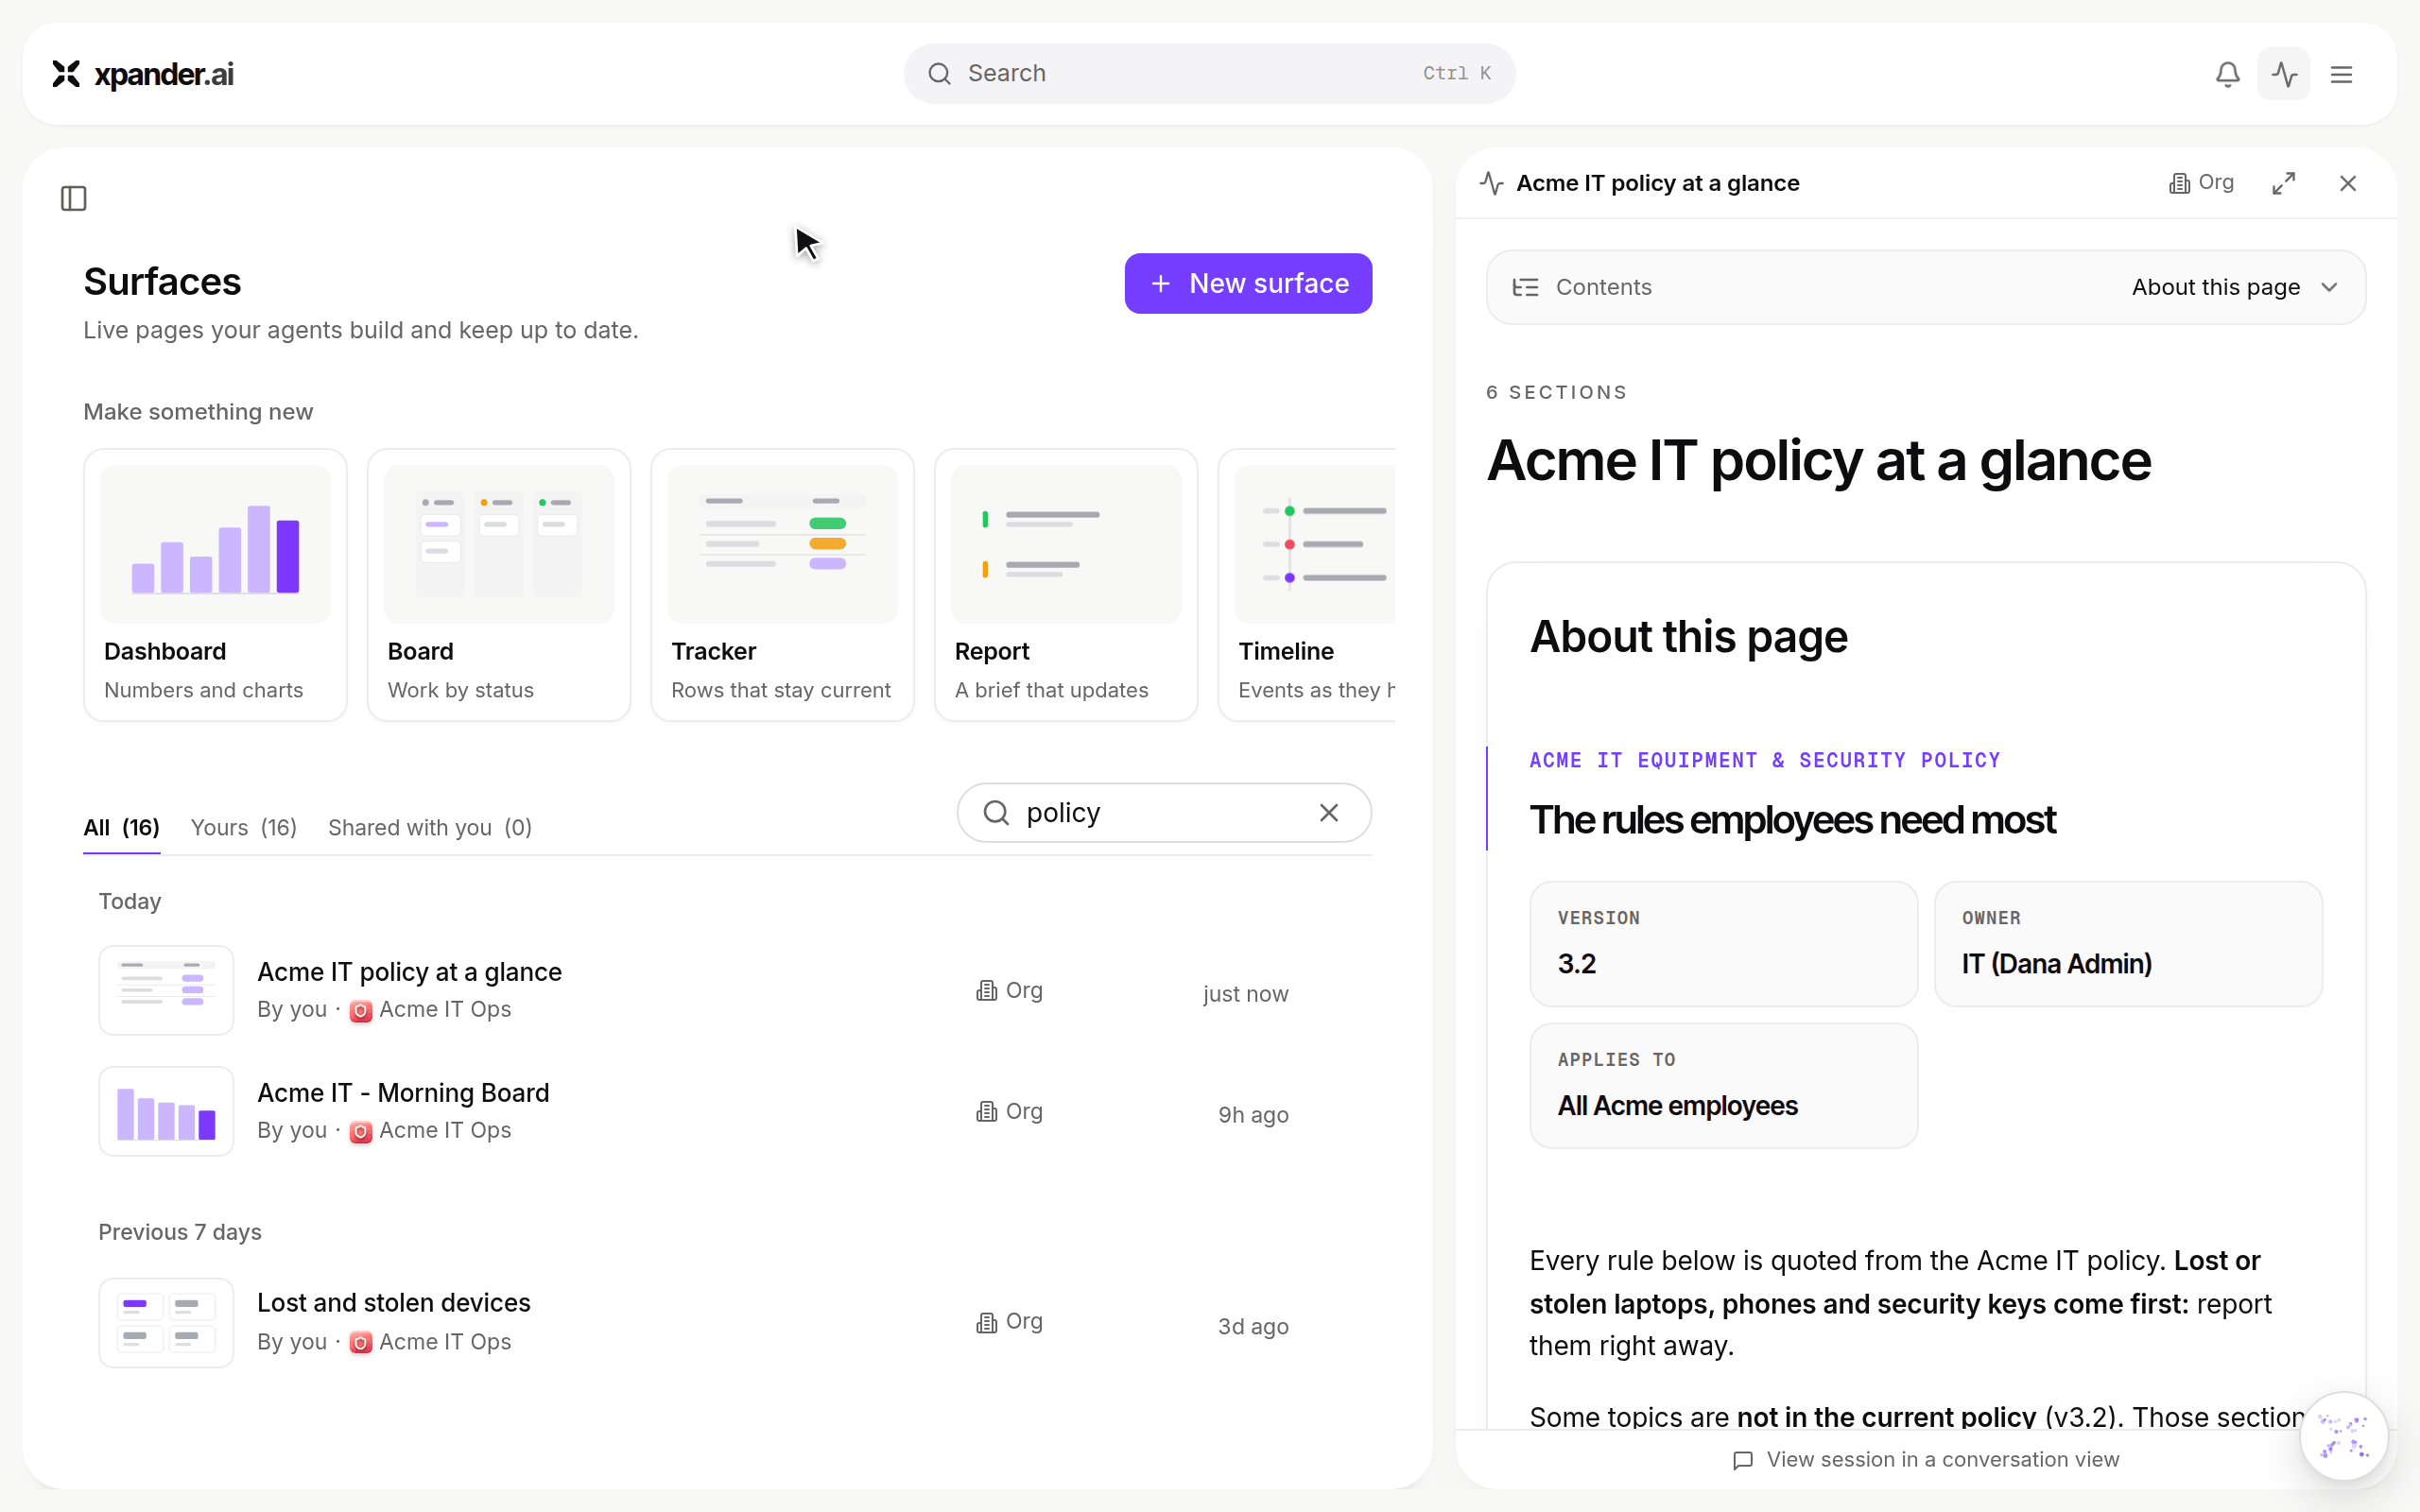2420x1512 pixels.
Task: Open the notifications bell
Action: click(2227, 74)
